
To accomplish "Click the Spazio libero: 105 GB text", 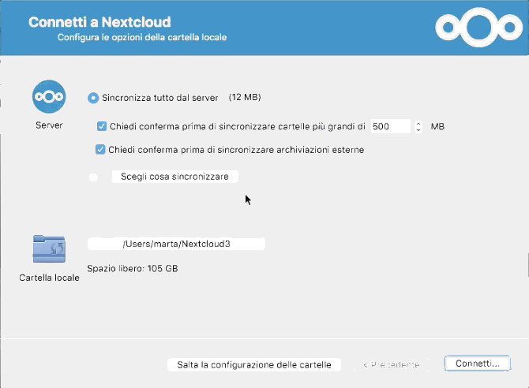I will 133,269.
